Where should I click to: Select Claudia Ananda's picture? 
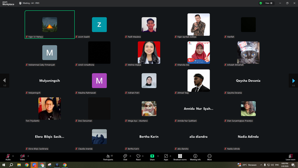coord(99,137)
